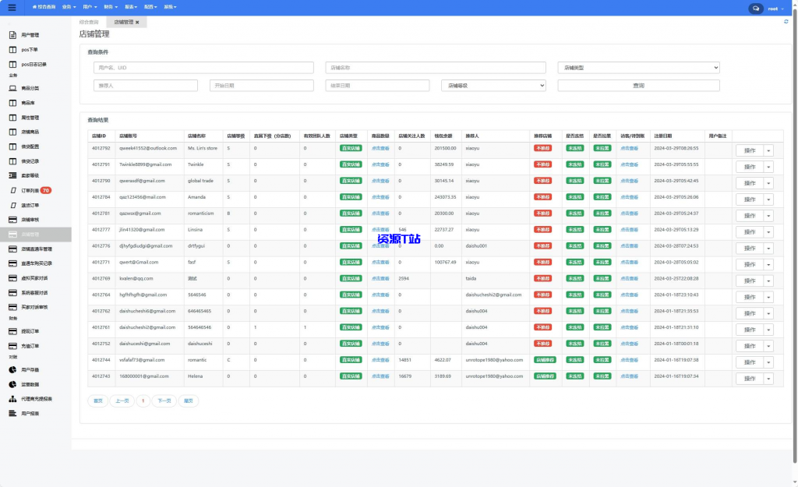Viewport: 798px width, 487px height.
Task: Click the 查询 search button
Action: click(x=638, y=86)
